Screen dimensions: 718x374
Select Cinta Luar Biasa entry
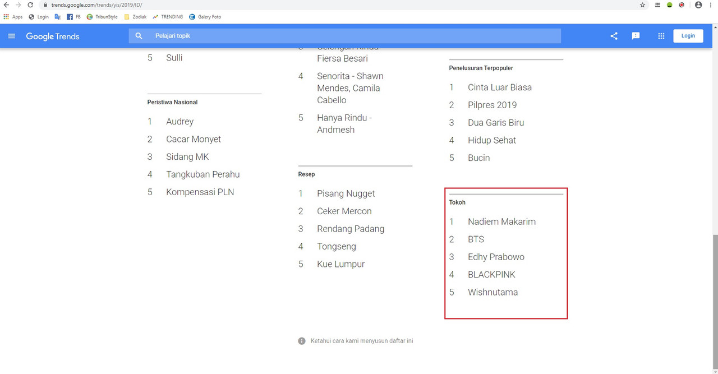[500, 87]
